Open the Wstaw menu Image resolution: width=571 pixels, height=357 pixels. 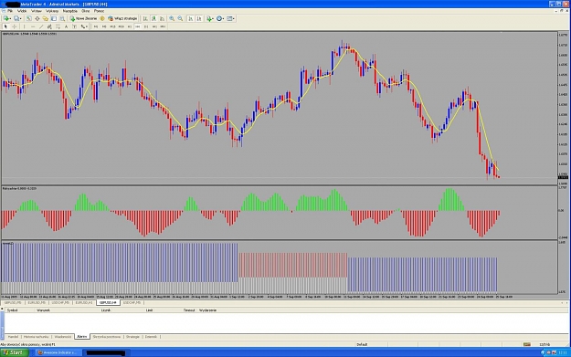37,11
